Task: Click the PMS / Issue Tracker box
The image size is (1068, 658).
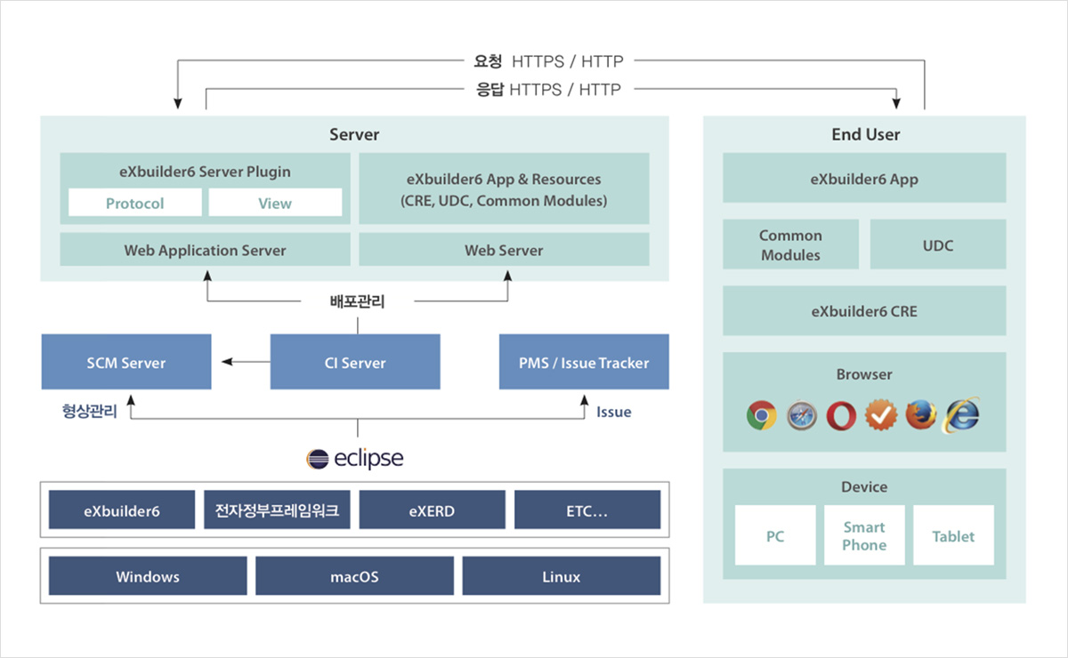Action: 584,362
